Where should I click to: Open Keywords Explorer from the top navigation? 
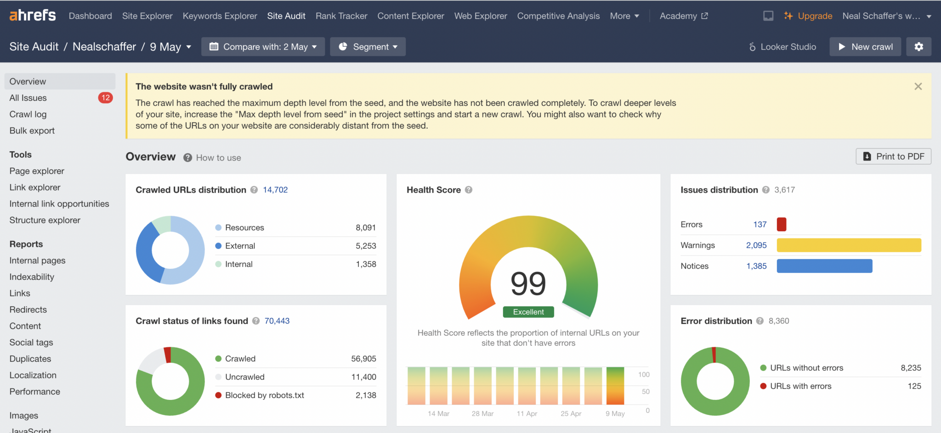click(220, 15)
